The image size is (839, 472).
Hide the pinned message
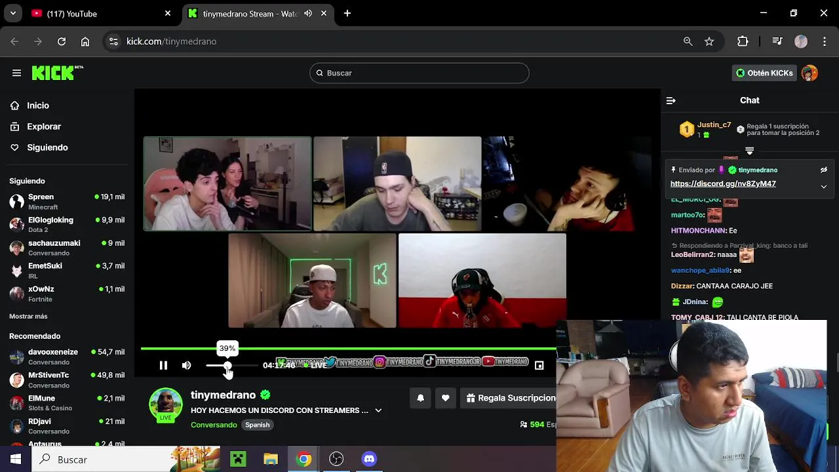coord(824,170)
